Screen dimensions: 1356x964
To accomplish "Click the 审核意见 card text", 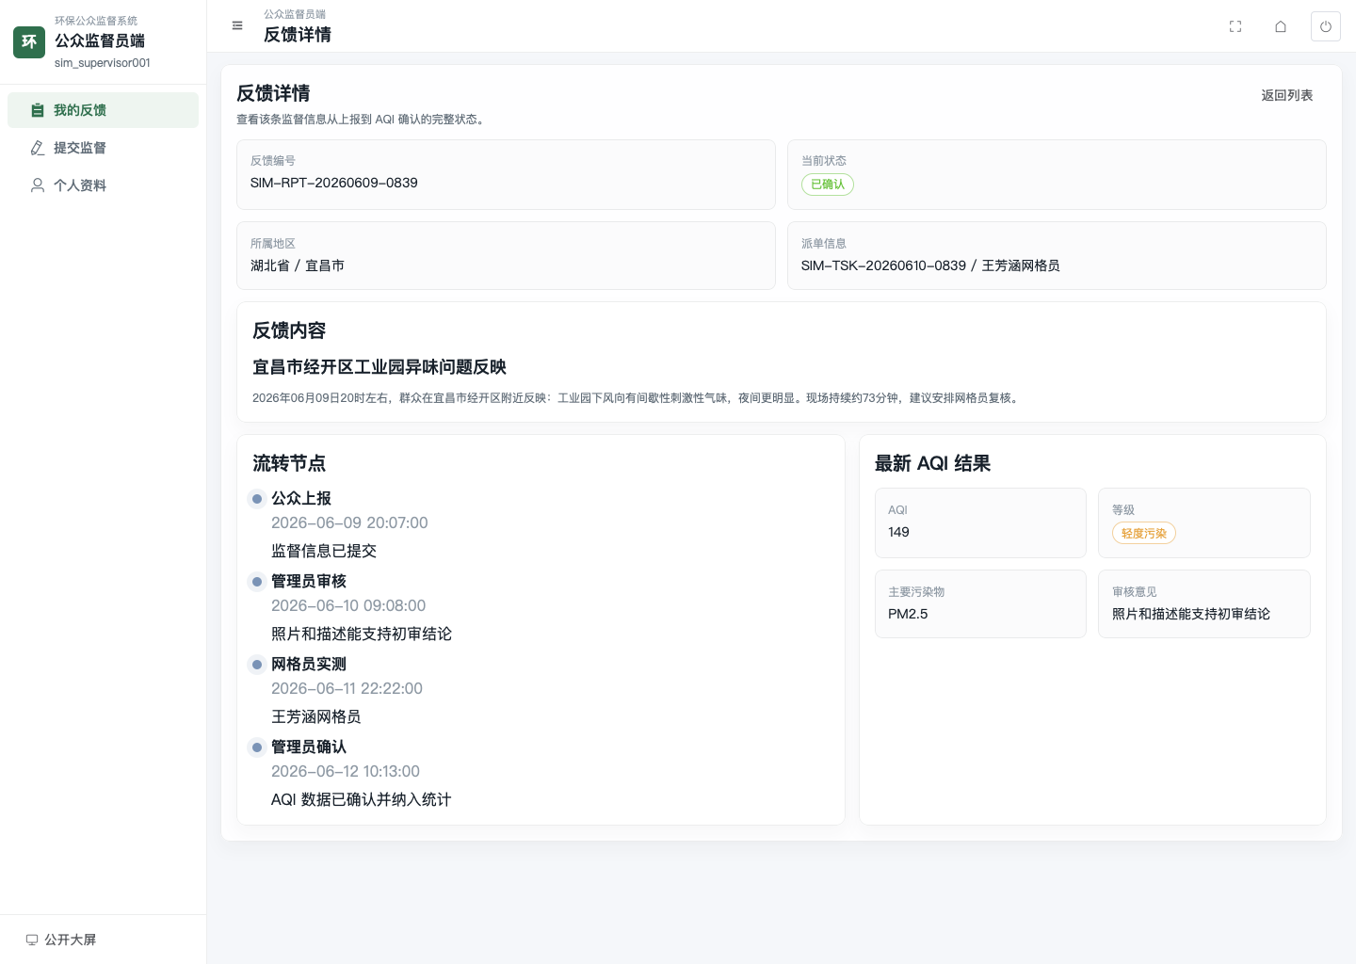I will pos(1191,614).
